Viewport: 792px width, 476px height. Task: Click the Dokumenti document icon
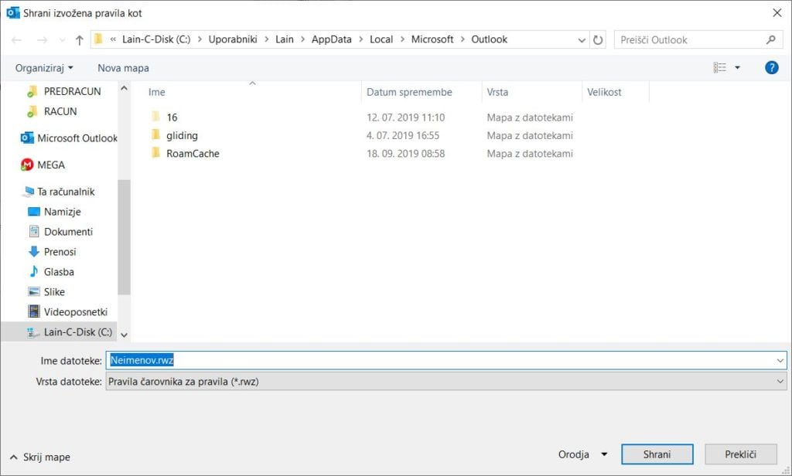tap(34, 232)
